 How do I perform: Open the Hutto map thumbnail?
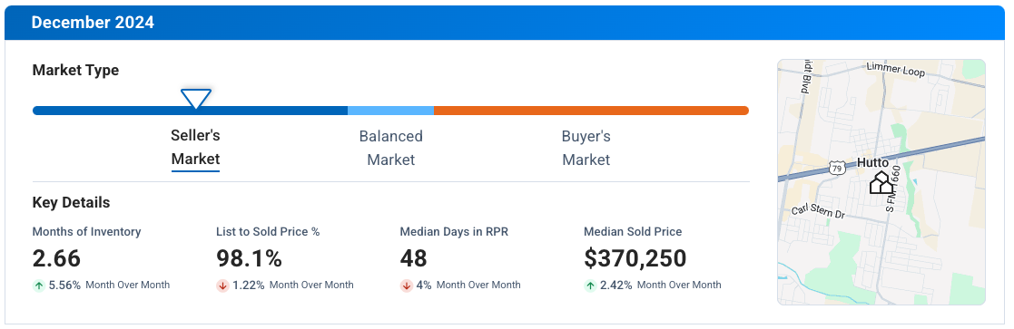(x=881, y=182)
